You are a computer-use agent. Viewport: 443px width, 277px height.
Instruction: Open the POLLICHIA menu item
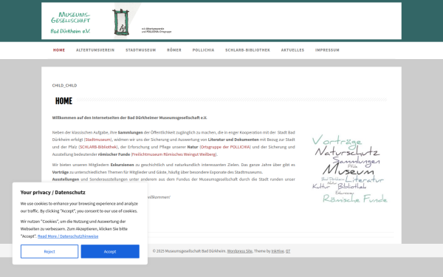pos(204,50)
